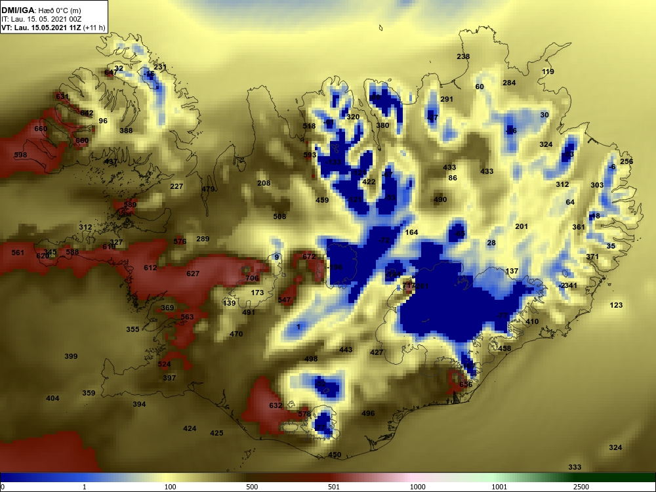Click the map value '137'
This screenshot has height=492, width=656.
coord(512,271)
